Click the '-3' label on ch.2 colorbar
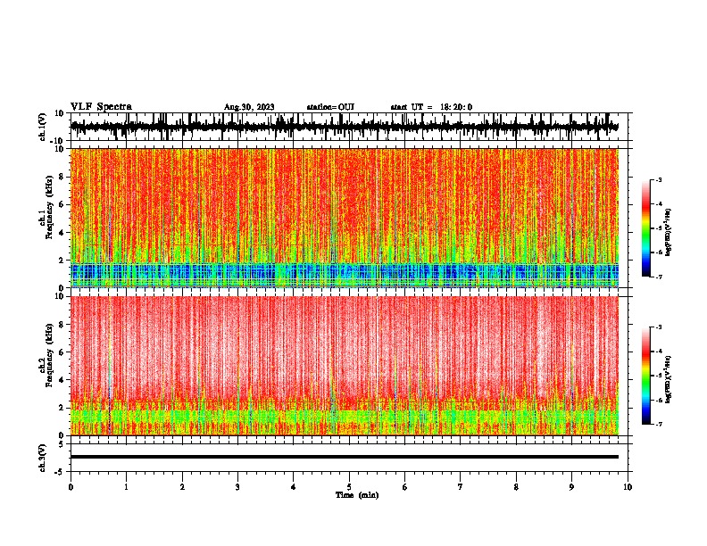The image size is (707, 546). (658, 327)
